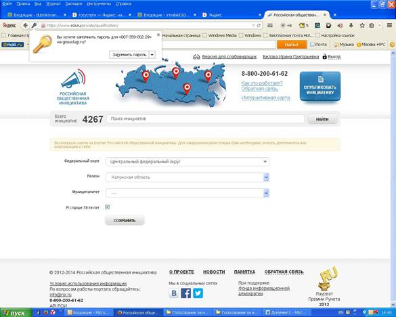
Task: Click the Facebook icon in footer
Action: point(186,293)
